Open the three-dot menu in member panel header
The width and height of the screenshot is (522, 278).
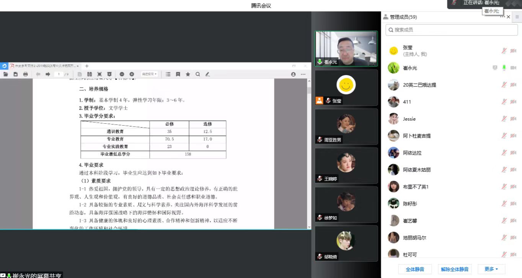(x=502, y=17)
